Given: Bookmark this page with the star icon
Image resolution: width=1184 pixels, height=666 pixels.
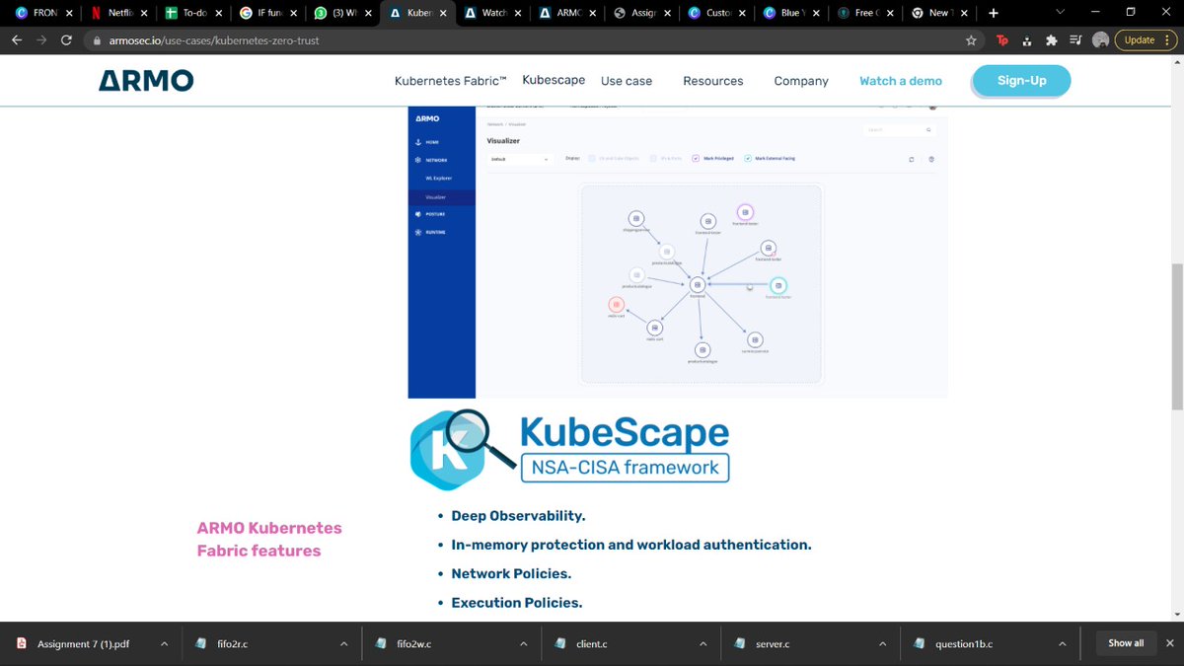Looking at the screenshot, I should 971,40.
